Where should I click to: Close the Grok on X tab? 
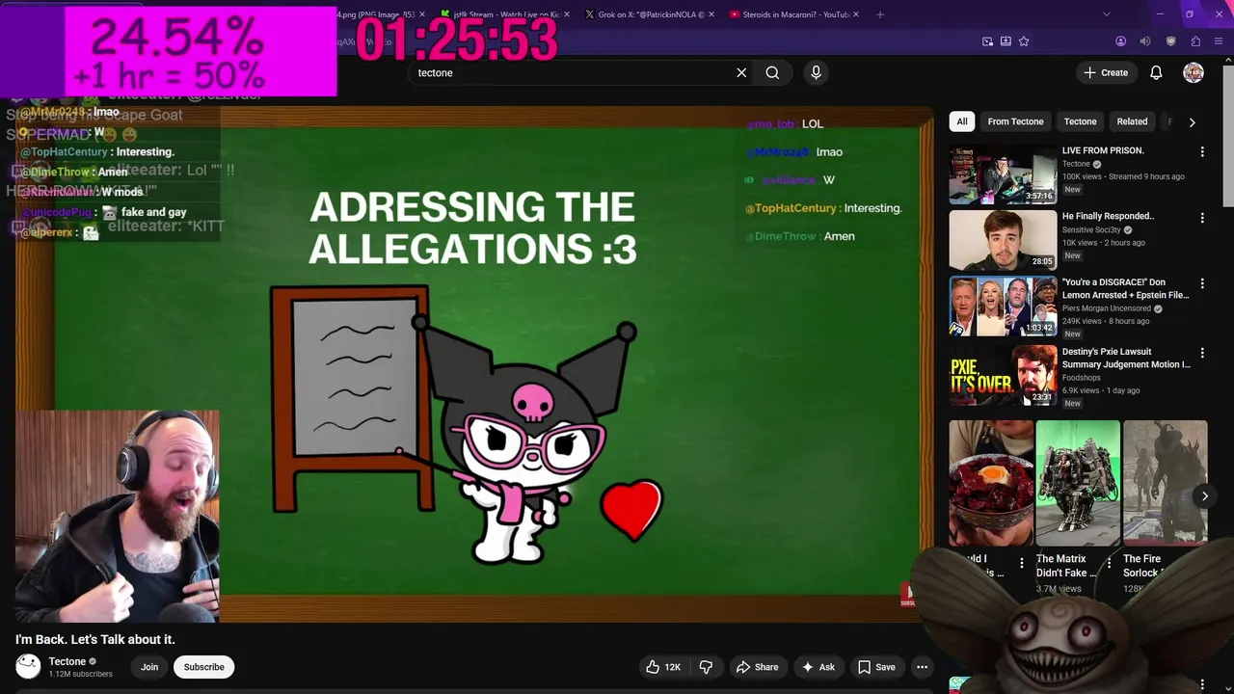[711, 14]
